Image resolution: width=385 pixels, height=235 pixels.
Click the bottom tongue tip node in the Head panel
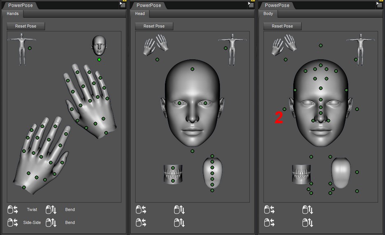(212, 190)
